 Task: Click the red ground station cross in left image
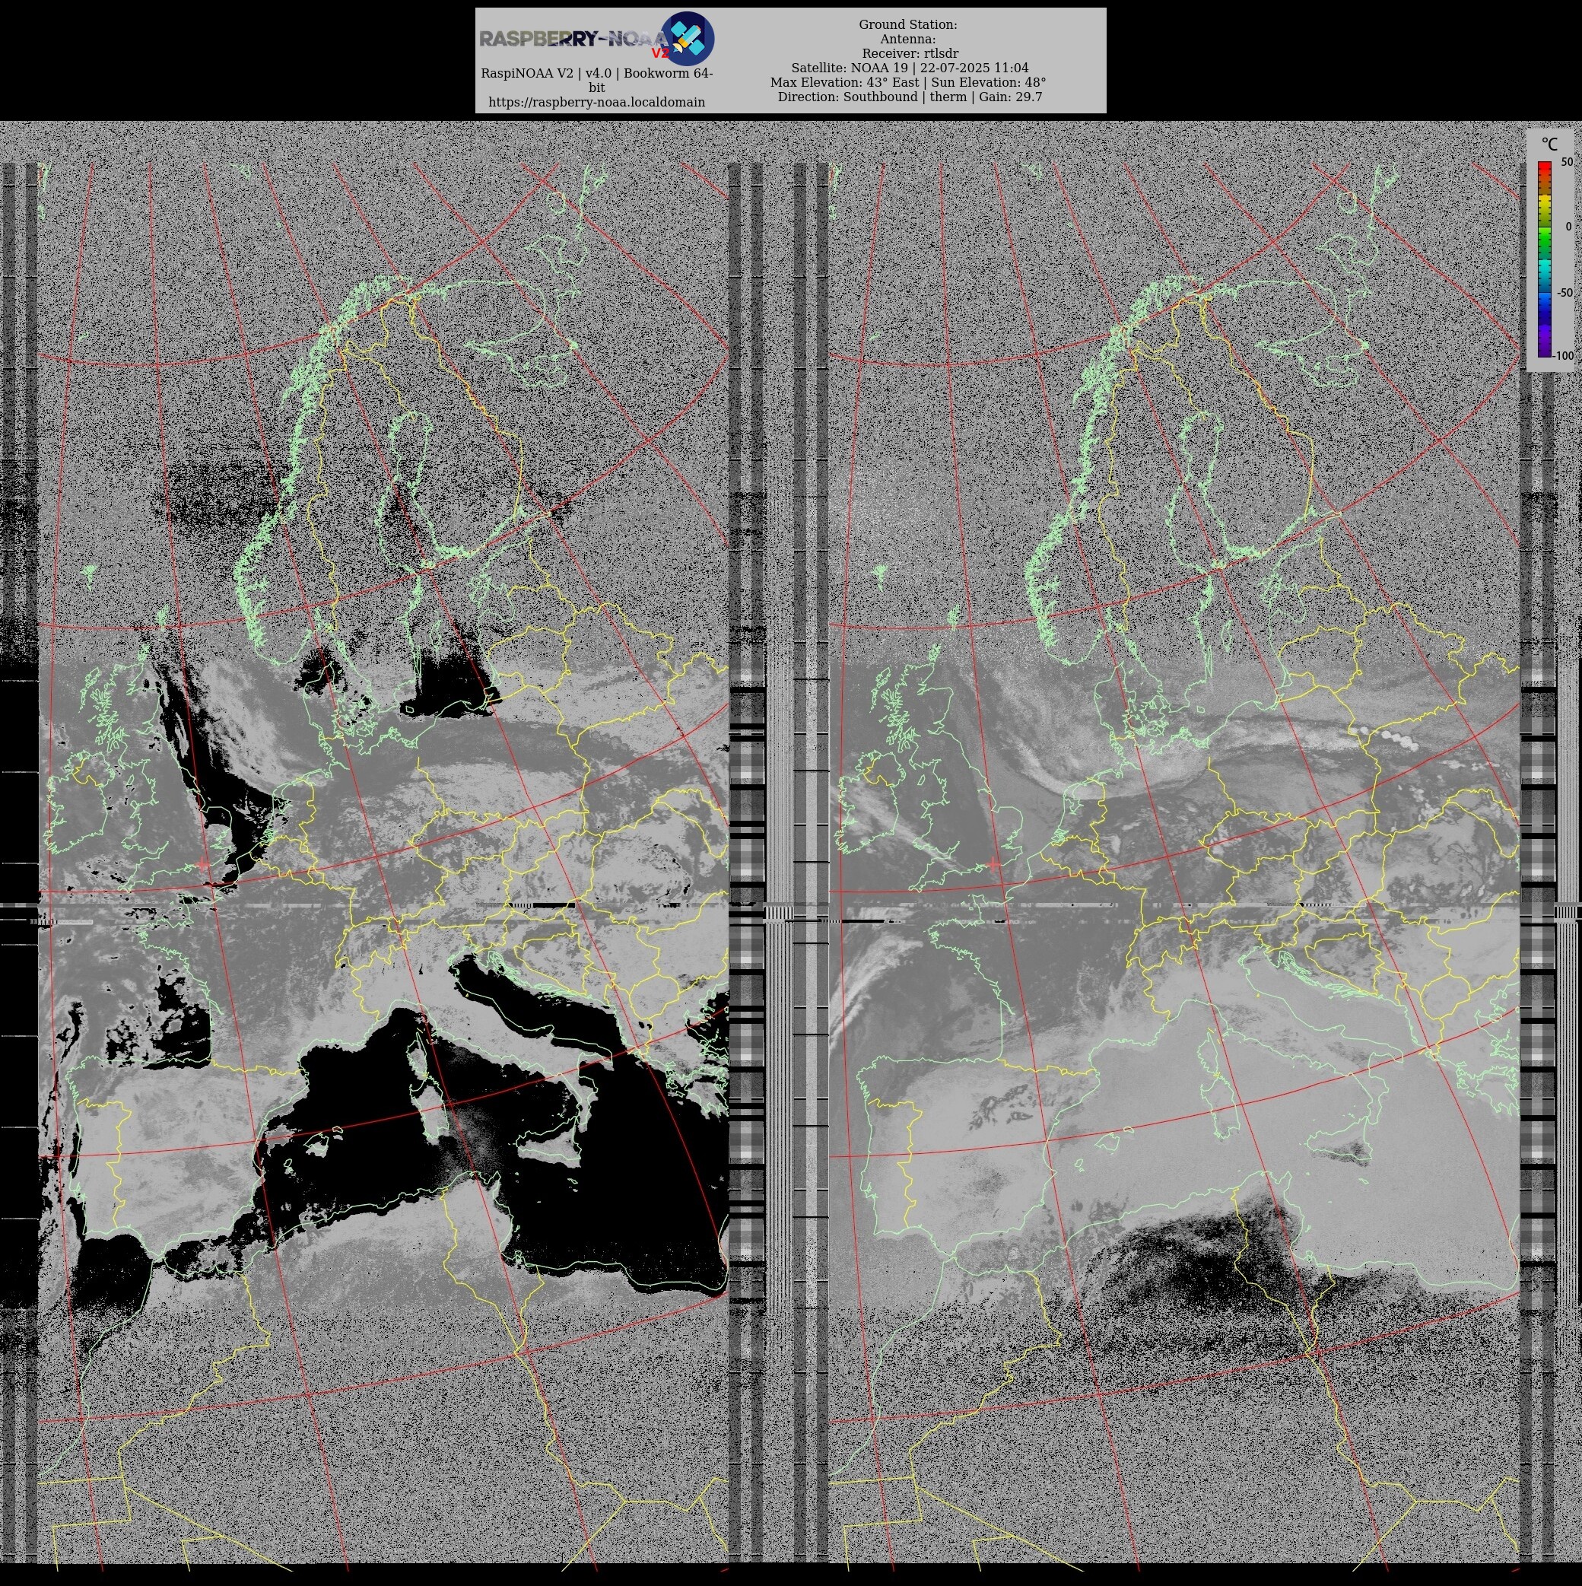point(204,863)
